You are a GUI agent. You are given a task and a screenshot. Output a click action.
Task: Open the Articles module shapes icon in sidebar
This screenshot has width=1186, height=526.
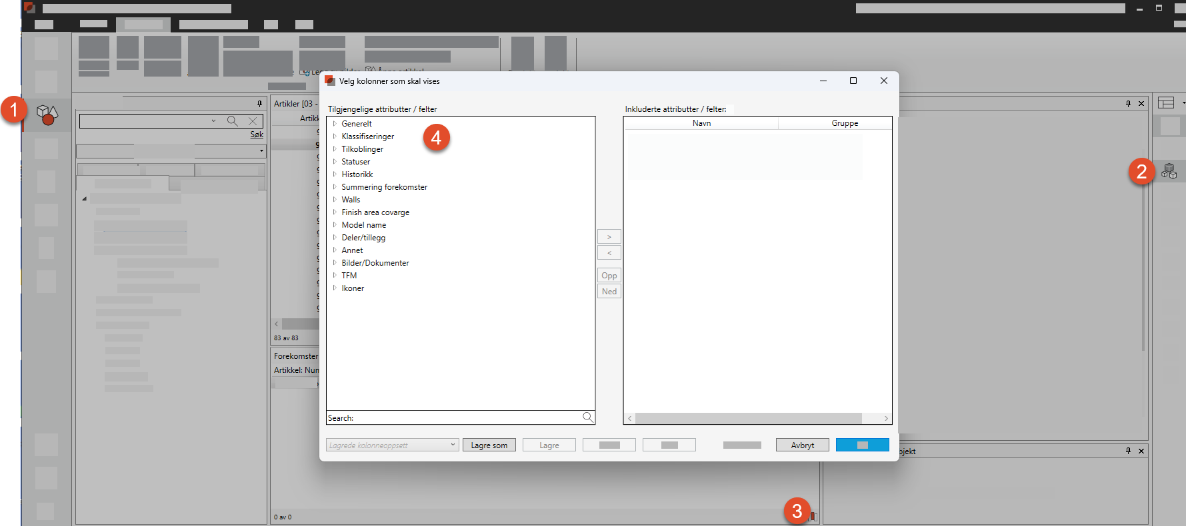click(47, 115)
